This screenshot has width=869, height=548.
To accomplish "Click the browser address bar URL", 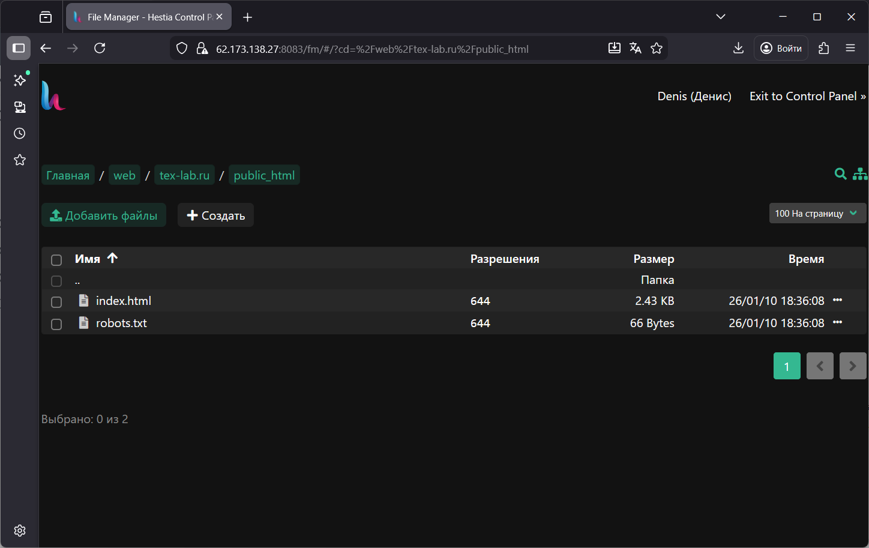I will (x=372, y=49).
